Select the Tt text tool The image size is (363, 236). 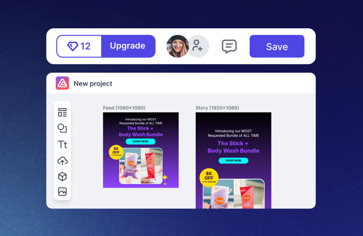point(62,144)
